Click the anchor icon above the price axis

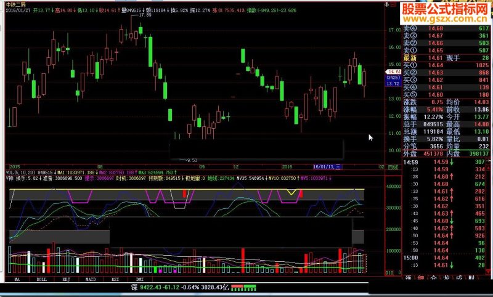coord(387,4)
